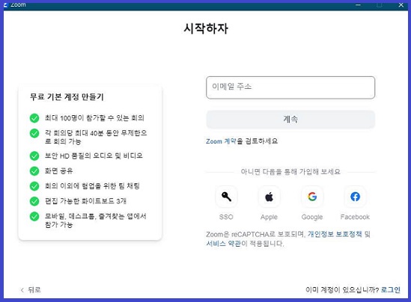Click the Facebook label under its icon
411x302 pixels.
(355, 217)
